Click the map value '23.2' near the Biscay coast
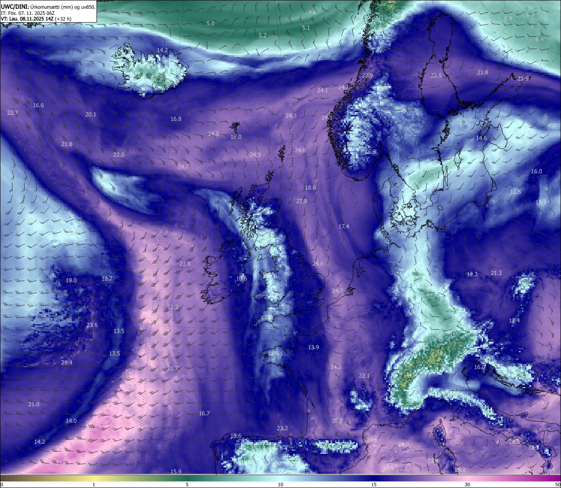561x488 pixels. [x=282, y=428]
